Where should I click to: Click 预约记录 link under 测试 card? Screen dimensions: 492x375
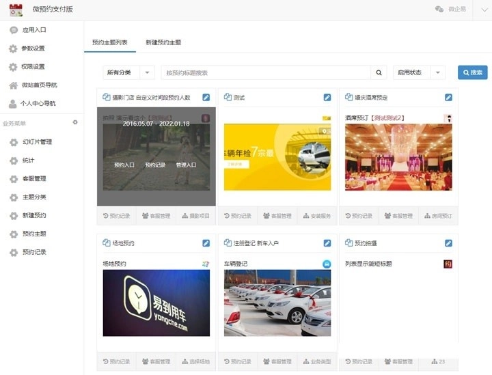point(238,216)
